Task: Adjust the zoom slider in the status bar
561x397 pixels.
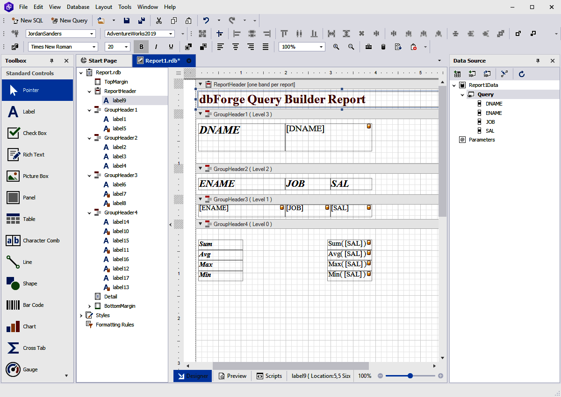Action: (410, 376)
